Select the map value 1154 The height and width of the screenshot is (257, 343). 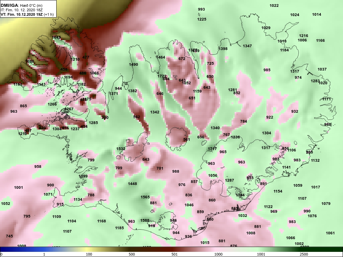tap(278, 192)
